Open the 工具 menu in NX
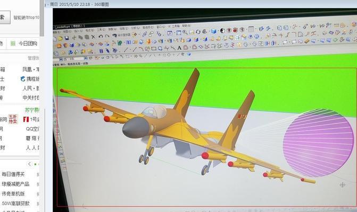 [x=101, y=30]
